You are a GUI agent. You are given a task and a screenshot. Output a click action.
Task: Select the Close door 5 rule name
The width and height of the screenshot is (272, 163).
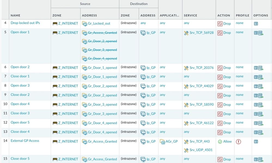tap(20, 159)
